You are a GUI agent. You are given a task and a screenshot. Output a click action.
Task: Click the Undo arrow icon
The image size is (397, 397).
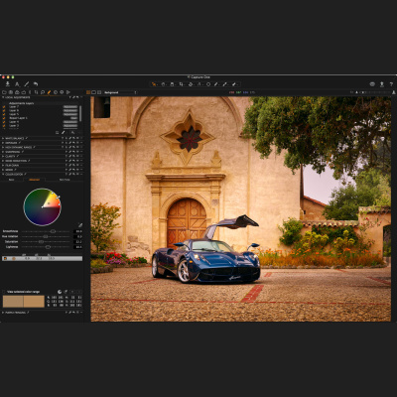click(36, 84)
